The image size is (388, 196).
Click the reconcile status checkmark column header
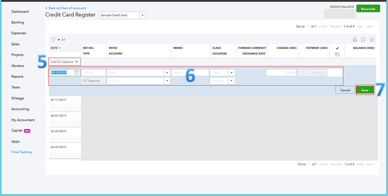(337, 48)
